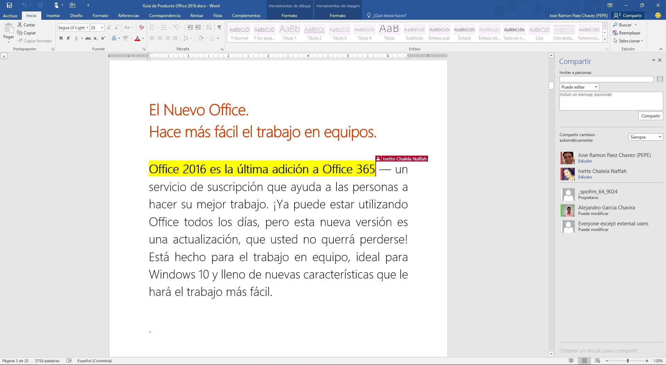
Task: Switch to the Diseño tab
Action: pos(76,16)
